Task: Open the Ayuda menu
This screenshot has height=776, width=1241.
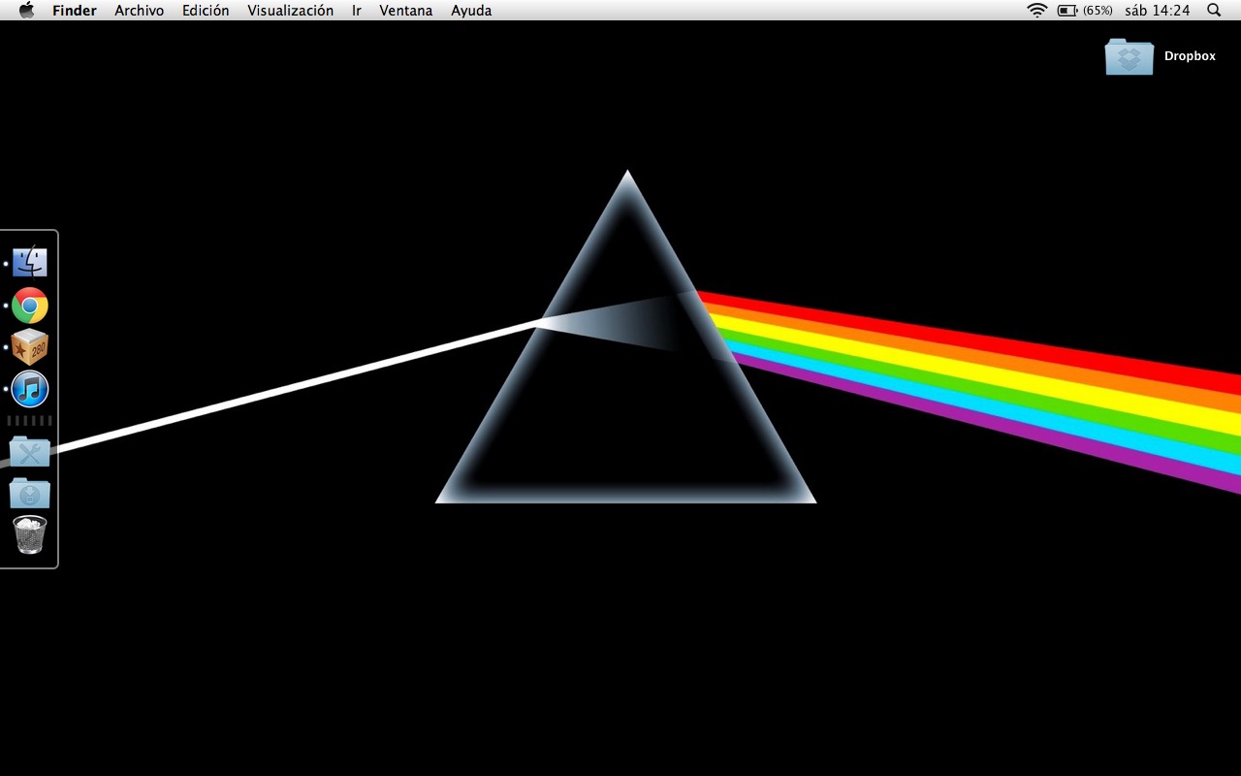Action: [x=471, y=11]
